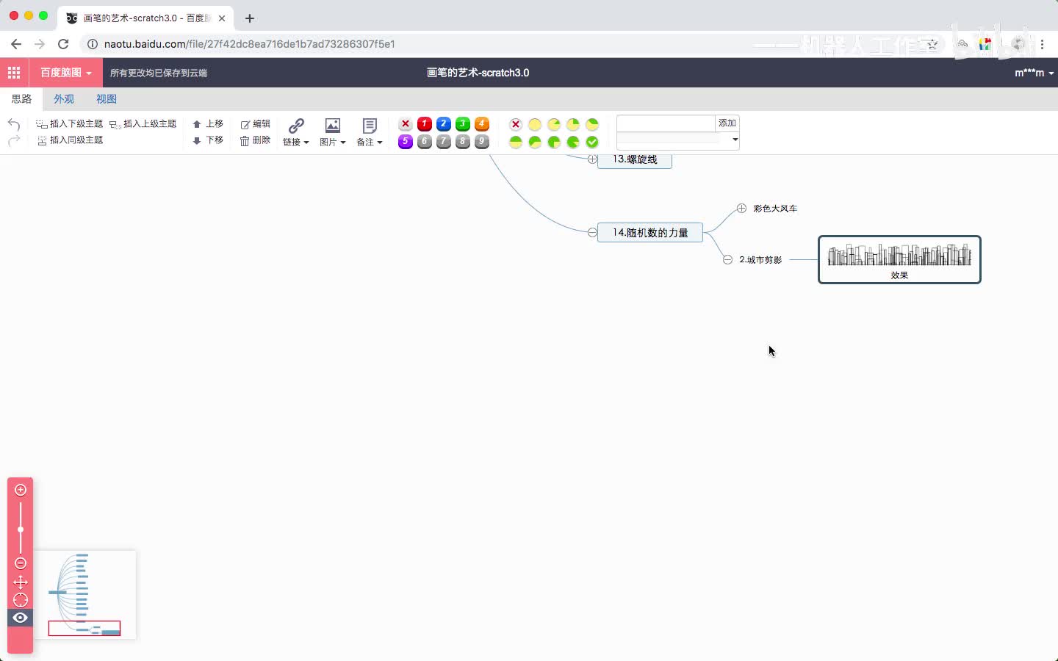The image size is (1058, 661).
Task: Set priority 1 red badge
Action: (x=425, y=124)
